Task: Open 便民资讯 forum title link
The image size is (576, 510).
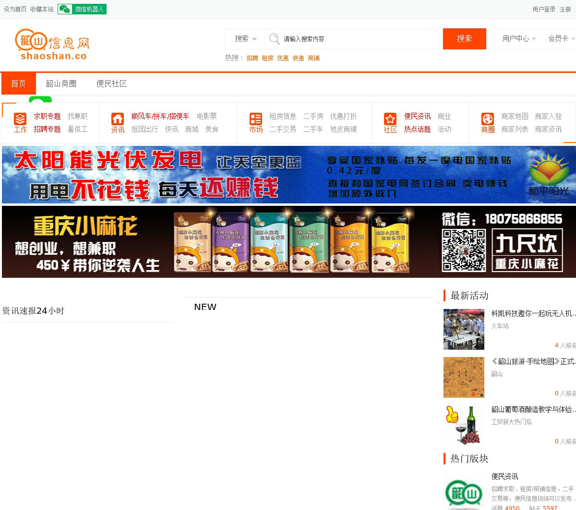Action: click(504, 476)
